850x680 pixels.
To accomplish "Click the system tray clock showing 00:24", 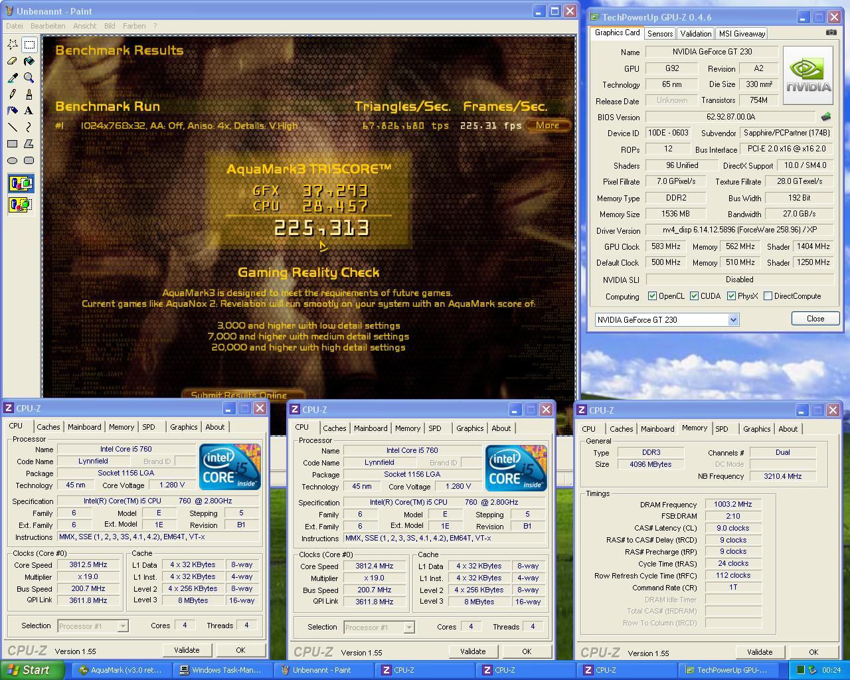I will tap(831, 670).
